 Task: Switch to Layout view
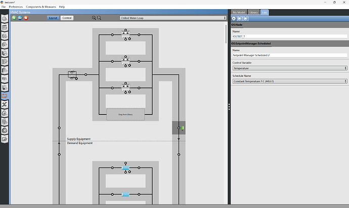pyautogui.click(x=53, y=18)
